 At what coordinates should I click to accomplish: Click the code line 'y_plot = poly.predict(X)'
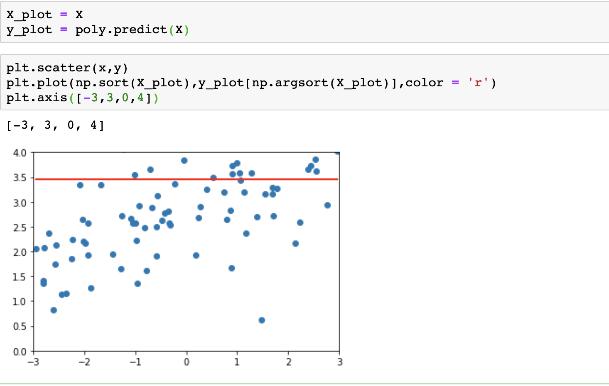point(98,30)
